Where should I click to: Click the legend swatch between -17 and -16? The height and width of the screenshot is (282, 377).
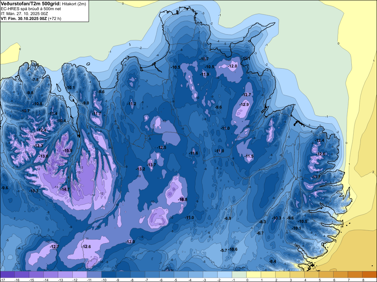[8, 274]
